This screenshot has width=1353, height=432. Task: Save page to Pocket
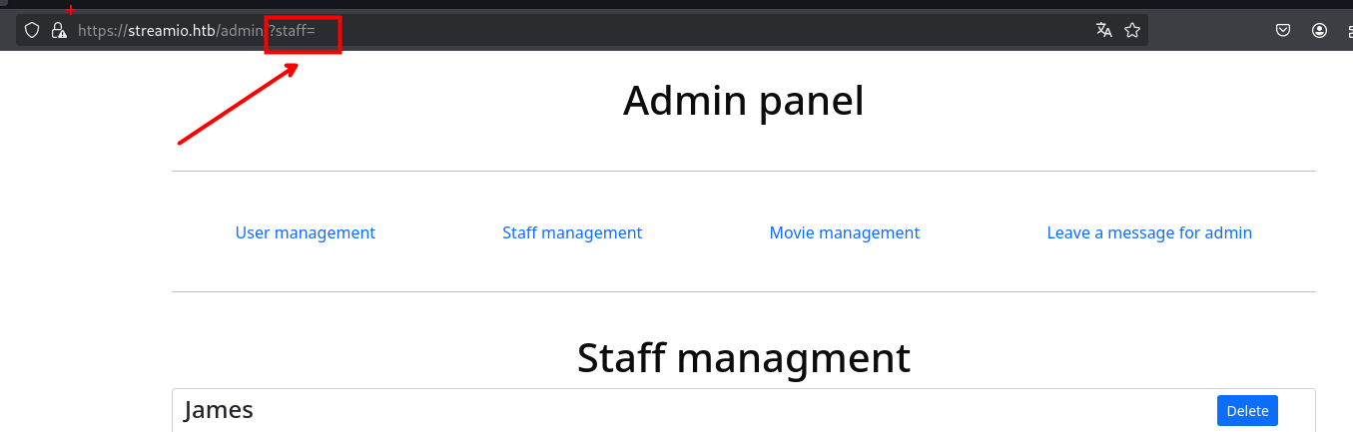1284,30
